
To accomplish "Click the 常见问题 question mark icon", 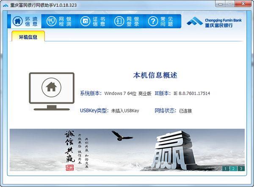I will [153, 21].
